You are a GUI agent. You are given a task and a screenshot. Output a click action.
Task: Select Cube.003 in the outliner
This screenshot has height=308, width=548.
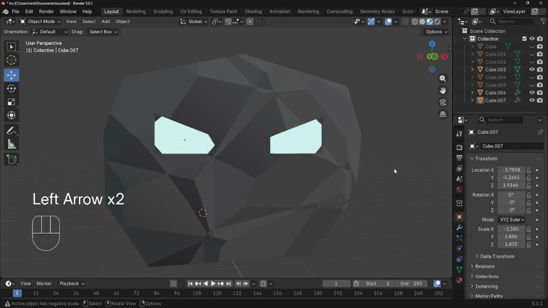pos(495,69)
